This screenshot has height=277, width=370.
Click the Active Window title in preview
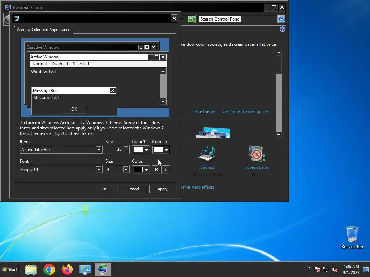(45, 57)
